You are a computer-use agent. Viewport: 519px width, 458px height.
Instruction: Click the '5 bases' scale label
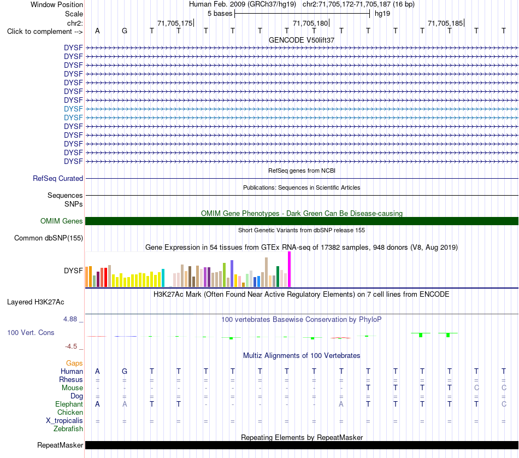click(x=220, y=14)
